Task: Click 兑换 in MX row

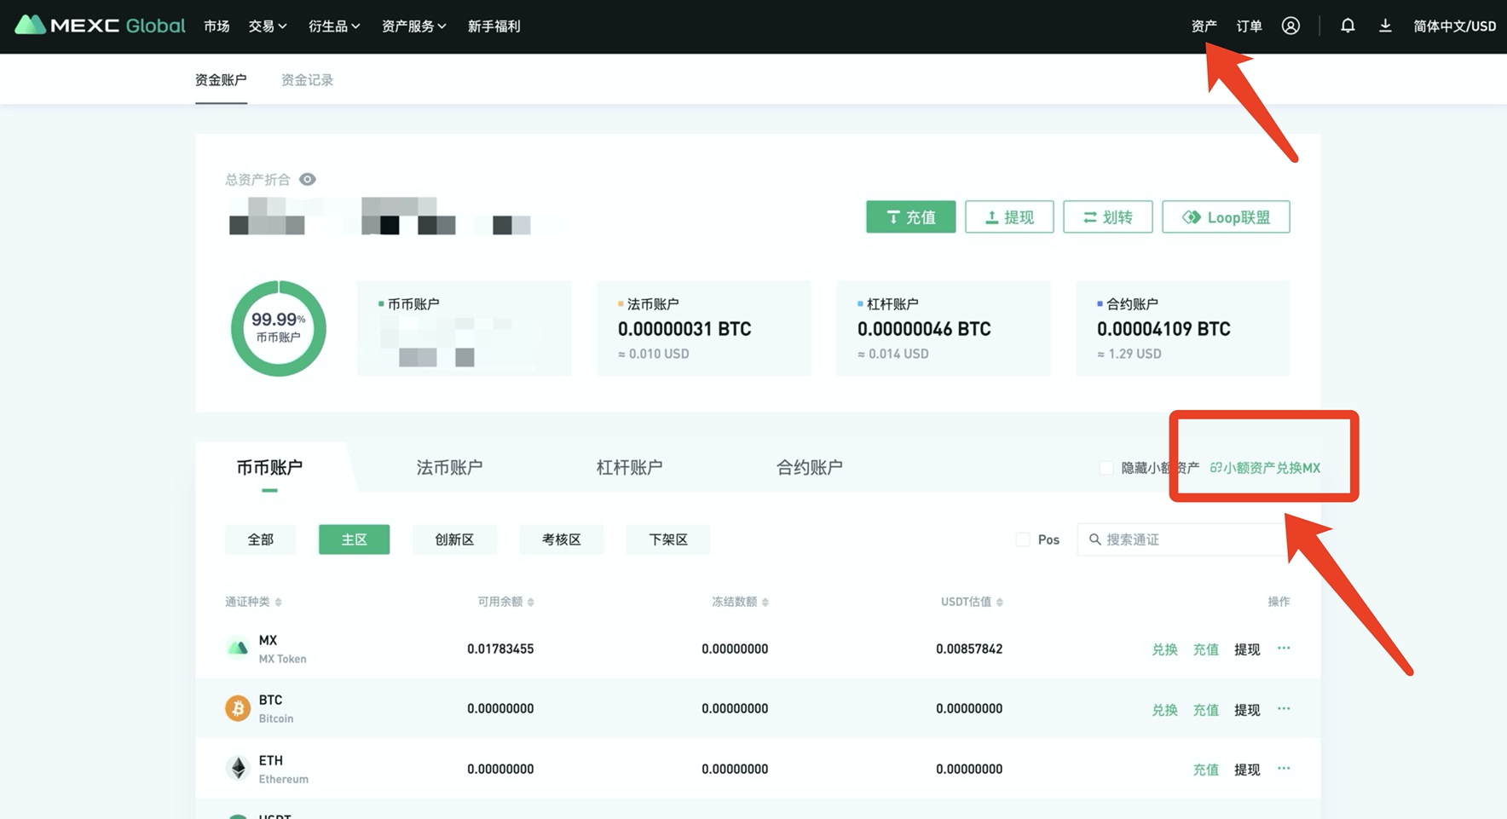Action: point(1164,649)
